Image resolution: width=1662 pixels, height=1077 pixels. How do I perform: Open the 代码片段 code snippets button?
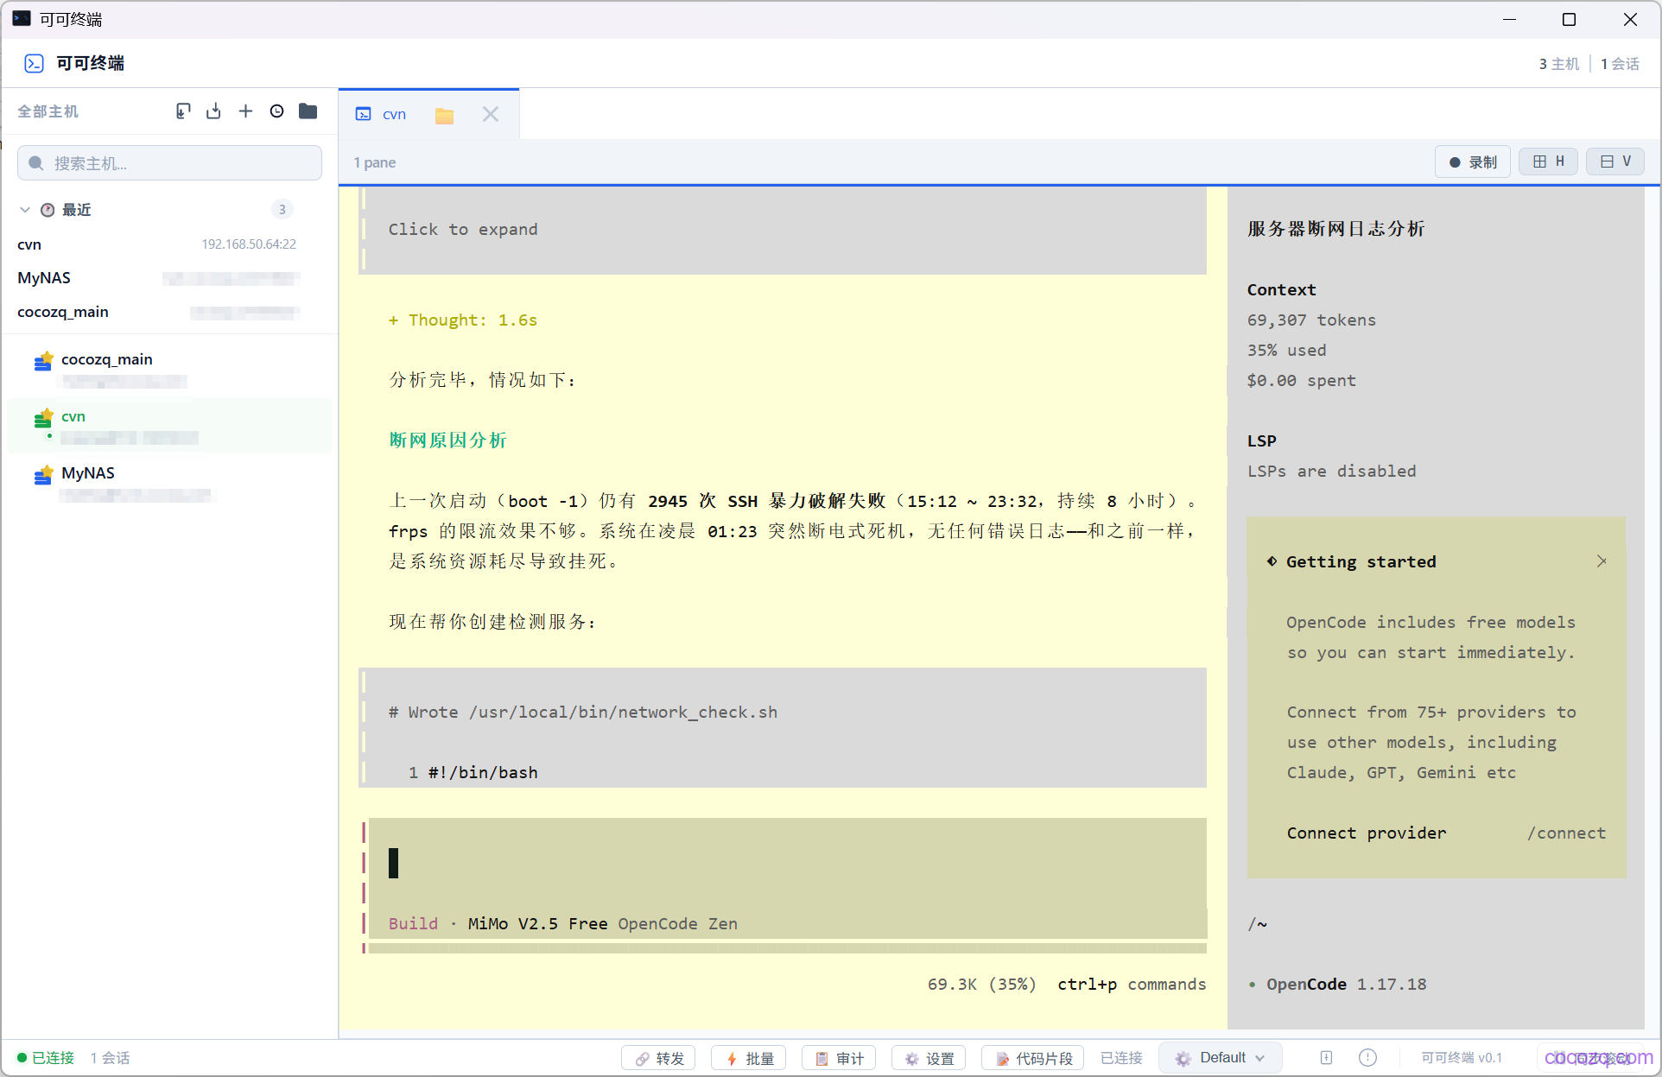coord(1033,1059)
